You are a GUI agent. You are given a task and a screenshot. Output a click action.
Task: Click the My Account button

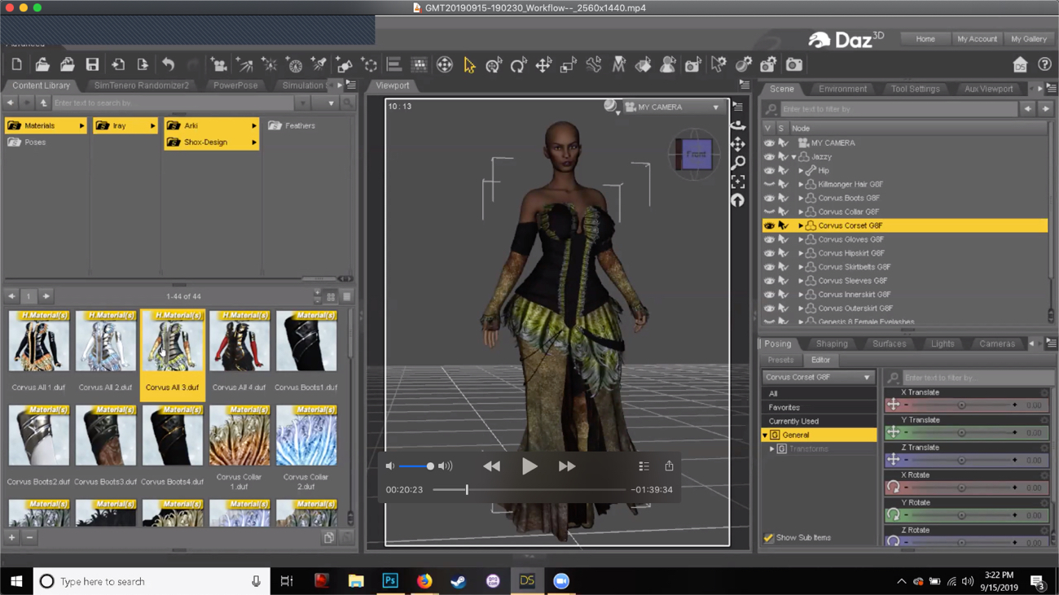click(977, 39)
